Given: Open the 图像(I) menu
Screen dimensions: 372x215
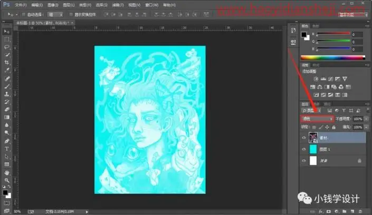Looking at the screenshot, I should point(53,5).
